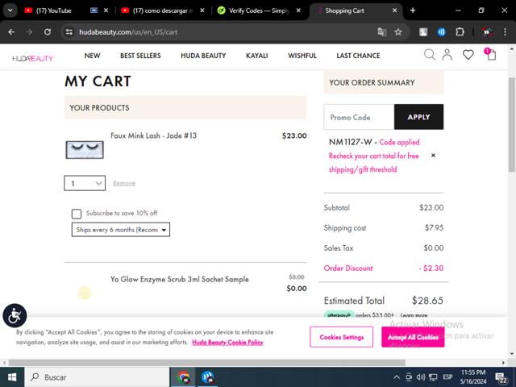Screen dimensions: 516x387
Task: Open the search magnifier icon
Action: 430,55
